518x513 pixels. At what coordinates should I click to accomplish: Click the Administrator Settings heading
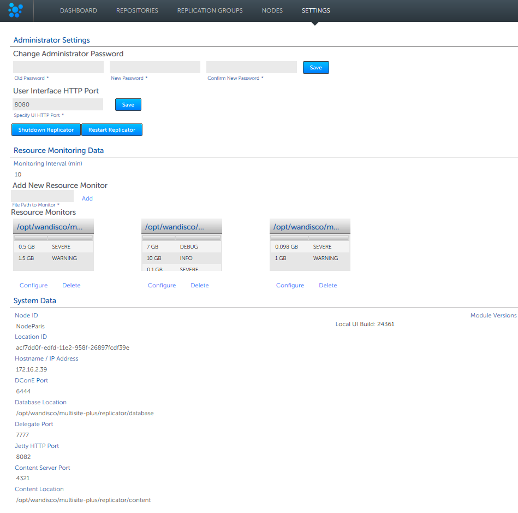click(51, 40)
